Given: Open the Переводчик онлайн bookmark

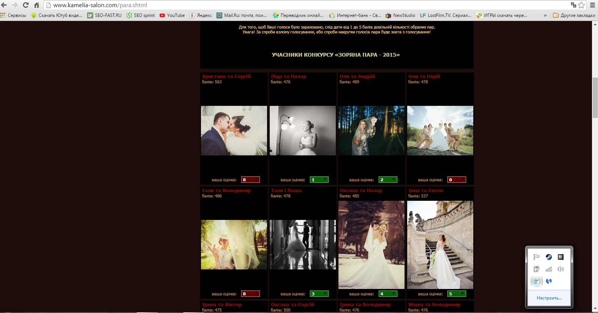Looking at the screenshot, I should pos(298,15).
